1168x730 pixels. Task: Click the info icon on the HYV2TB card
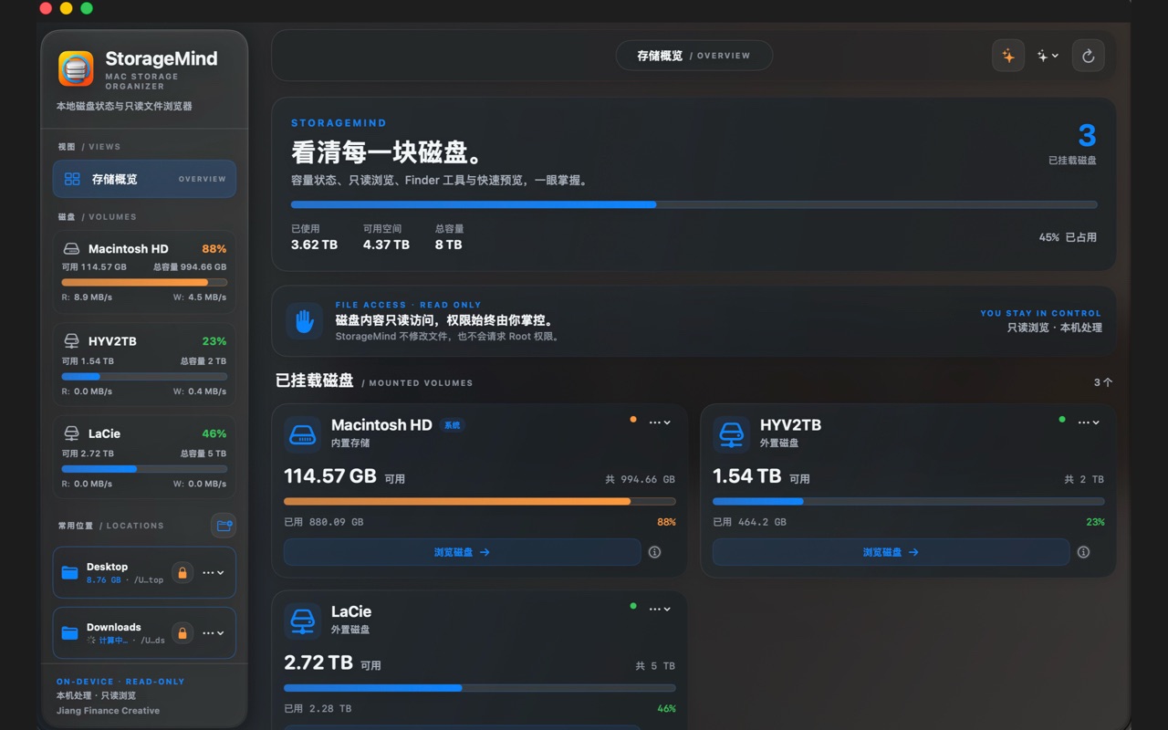click(x=1083, y=552)
